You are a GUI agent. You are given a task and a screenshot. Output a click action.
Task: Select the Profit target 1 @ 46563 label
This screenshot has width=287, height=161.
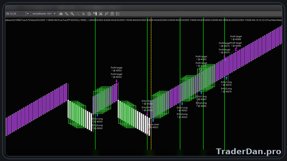pos(201,58)
